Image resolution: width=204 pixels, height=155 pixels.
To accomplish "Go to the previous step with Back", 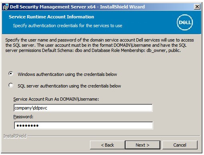I will 107,145.
